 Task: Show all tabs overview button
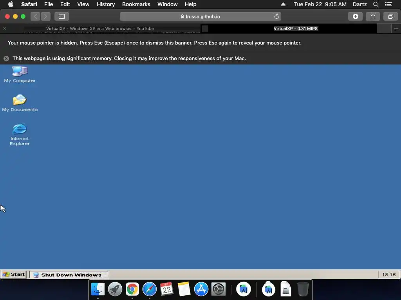point(390,16)
